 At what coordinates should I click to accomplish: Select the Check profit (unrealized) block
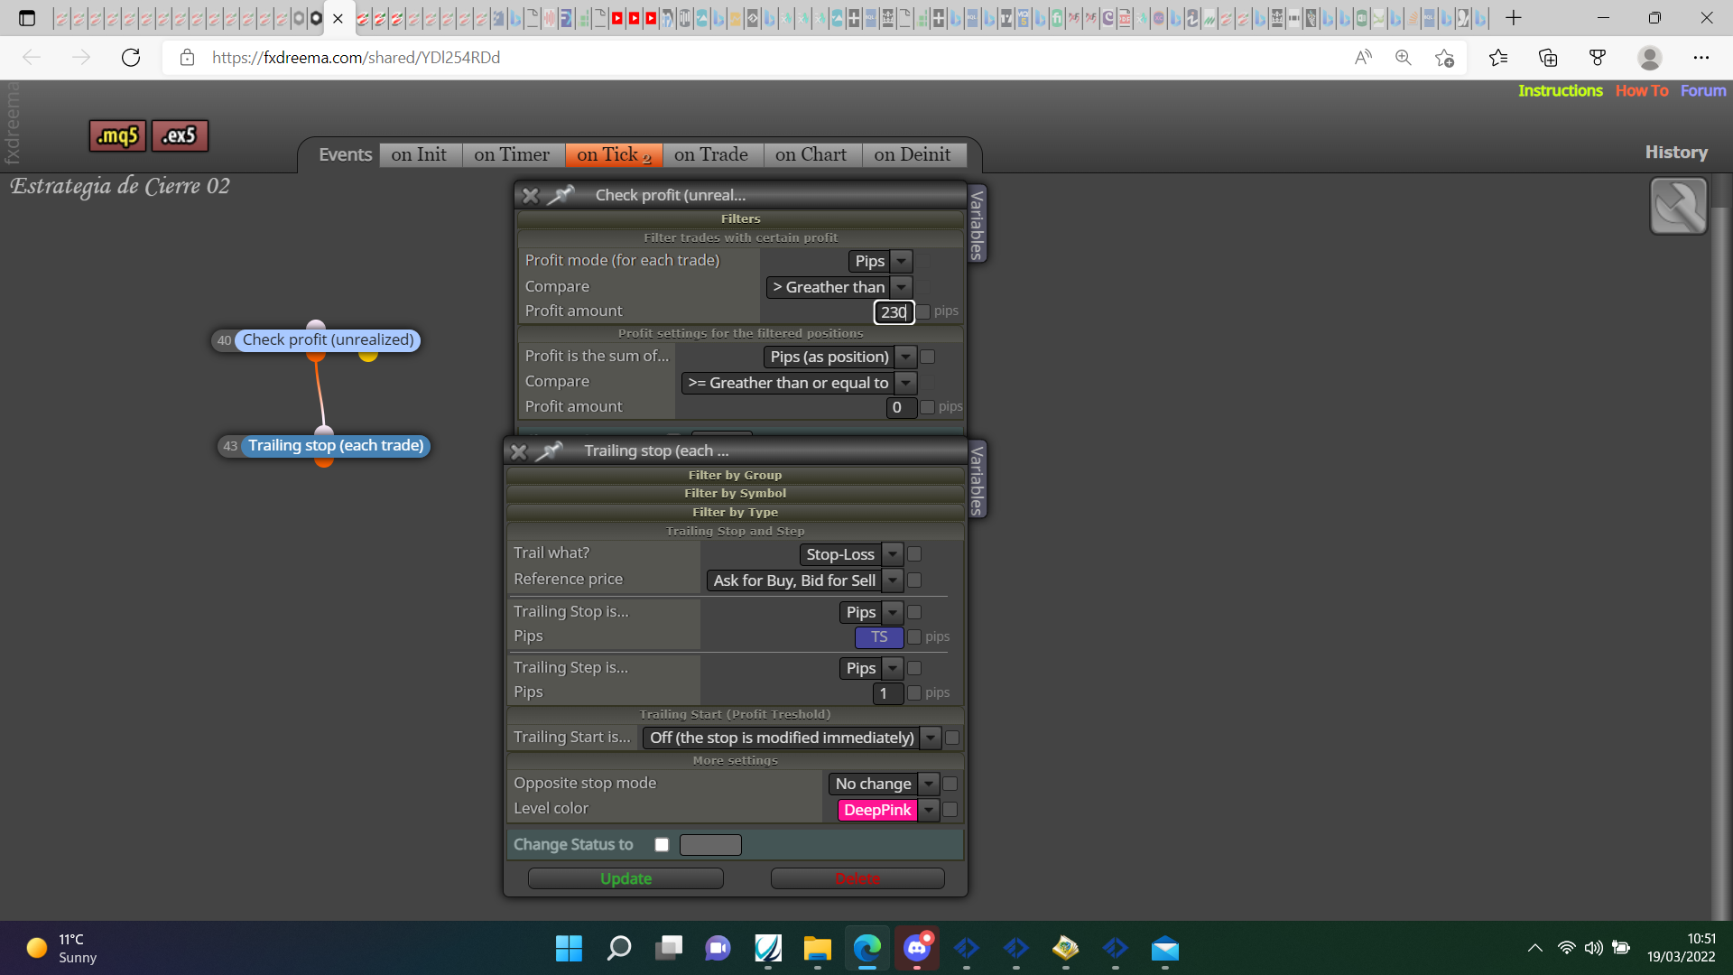[328, 340]
